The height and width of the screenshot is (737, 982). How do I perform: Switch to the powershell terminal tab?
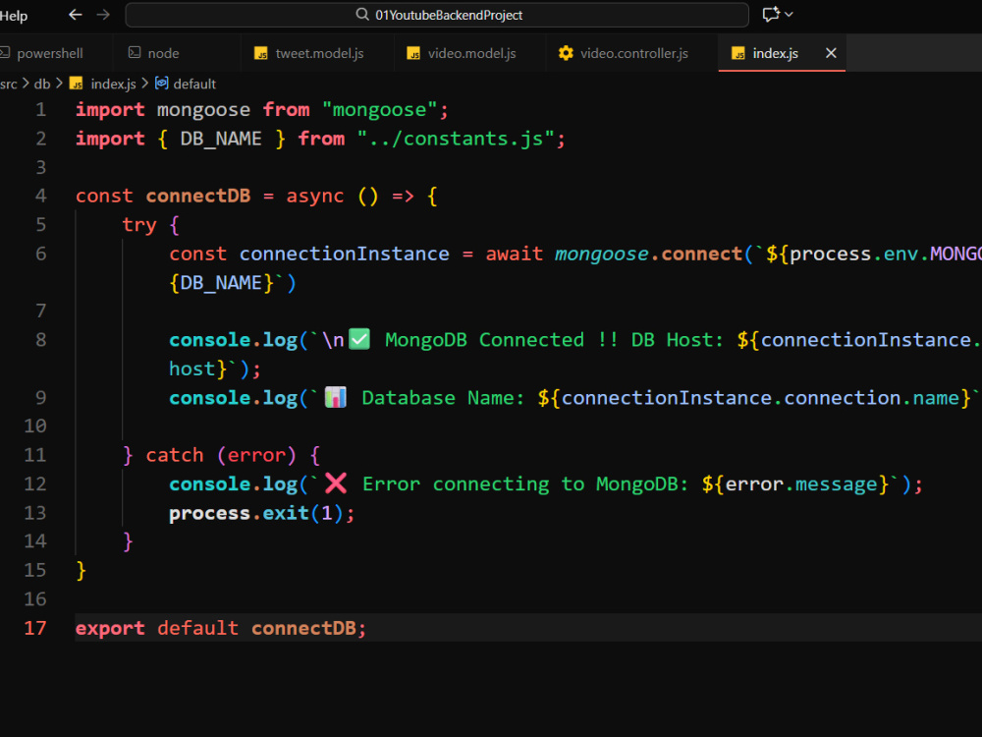[49, 53]
